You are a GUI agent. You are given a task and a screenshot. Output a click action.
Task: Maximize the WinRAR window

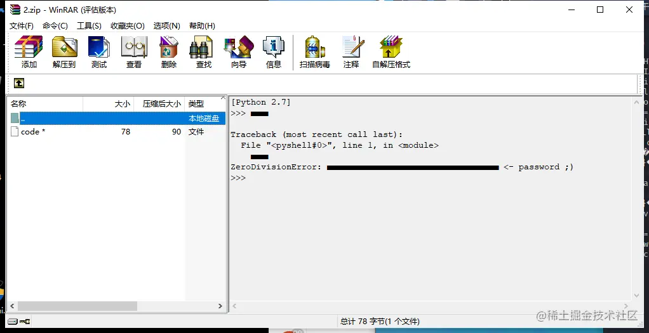600,10
